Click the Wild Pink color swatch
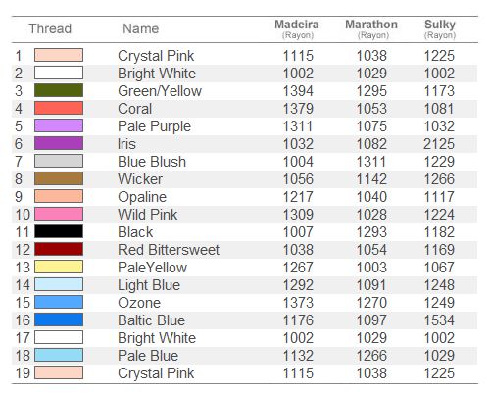This screenshot has width=490, height=394. pyautogui.click(x=59, y=214)
